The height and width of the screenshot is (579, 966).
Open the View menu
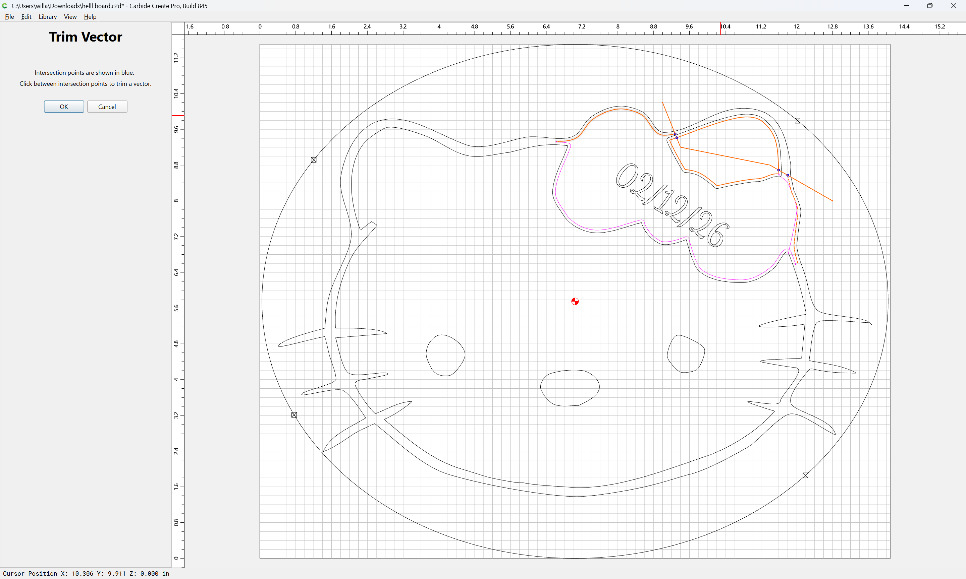(x=70, y=17)
